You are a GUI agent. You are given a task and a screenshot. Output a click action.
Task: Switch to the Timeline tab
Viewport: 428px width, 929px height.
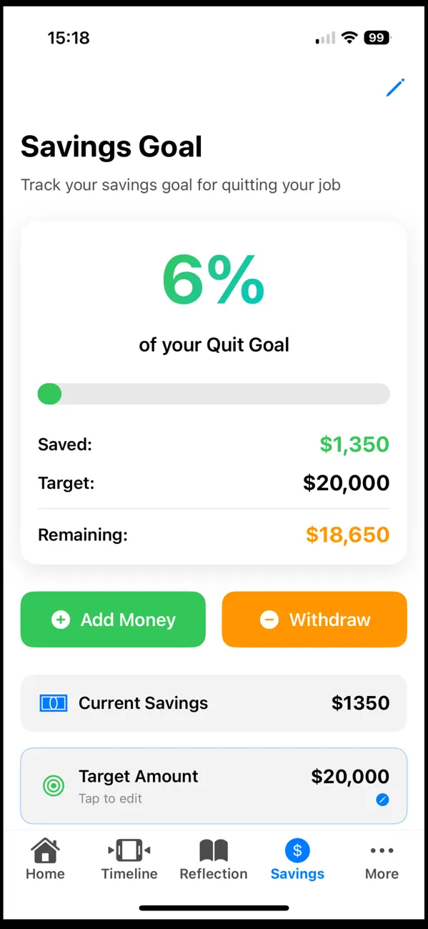coord(129,858)
